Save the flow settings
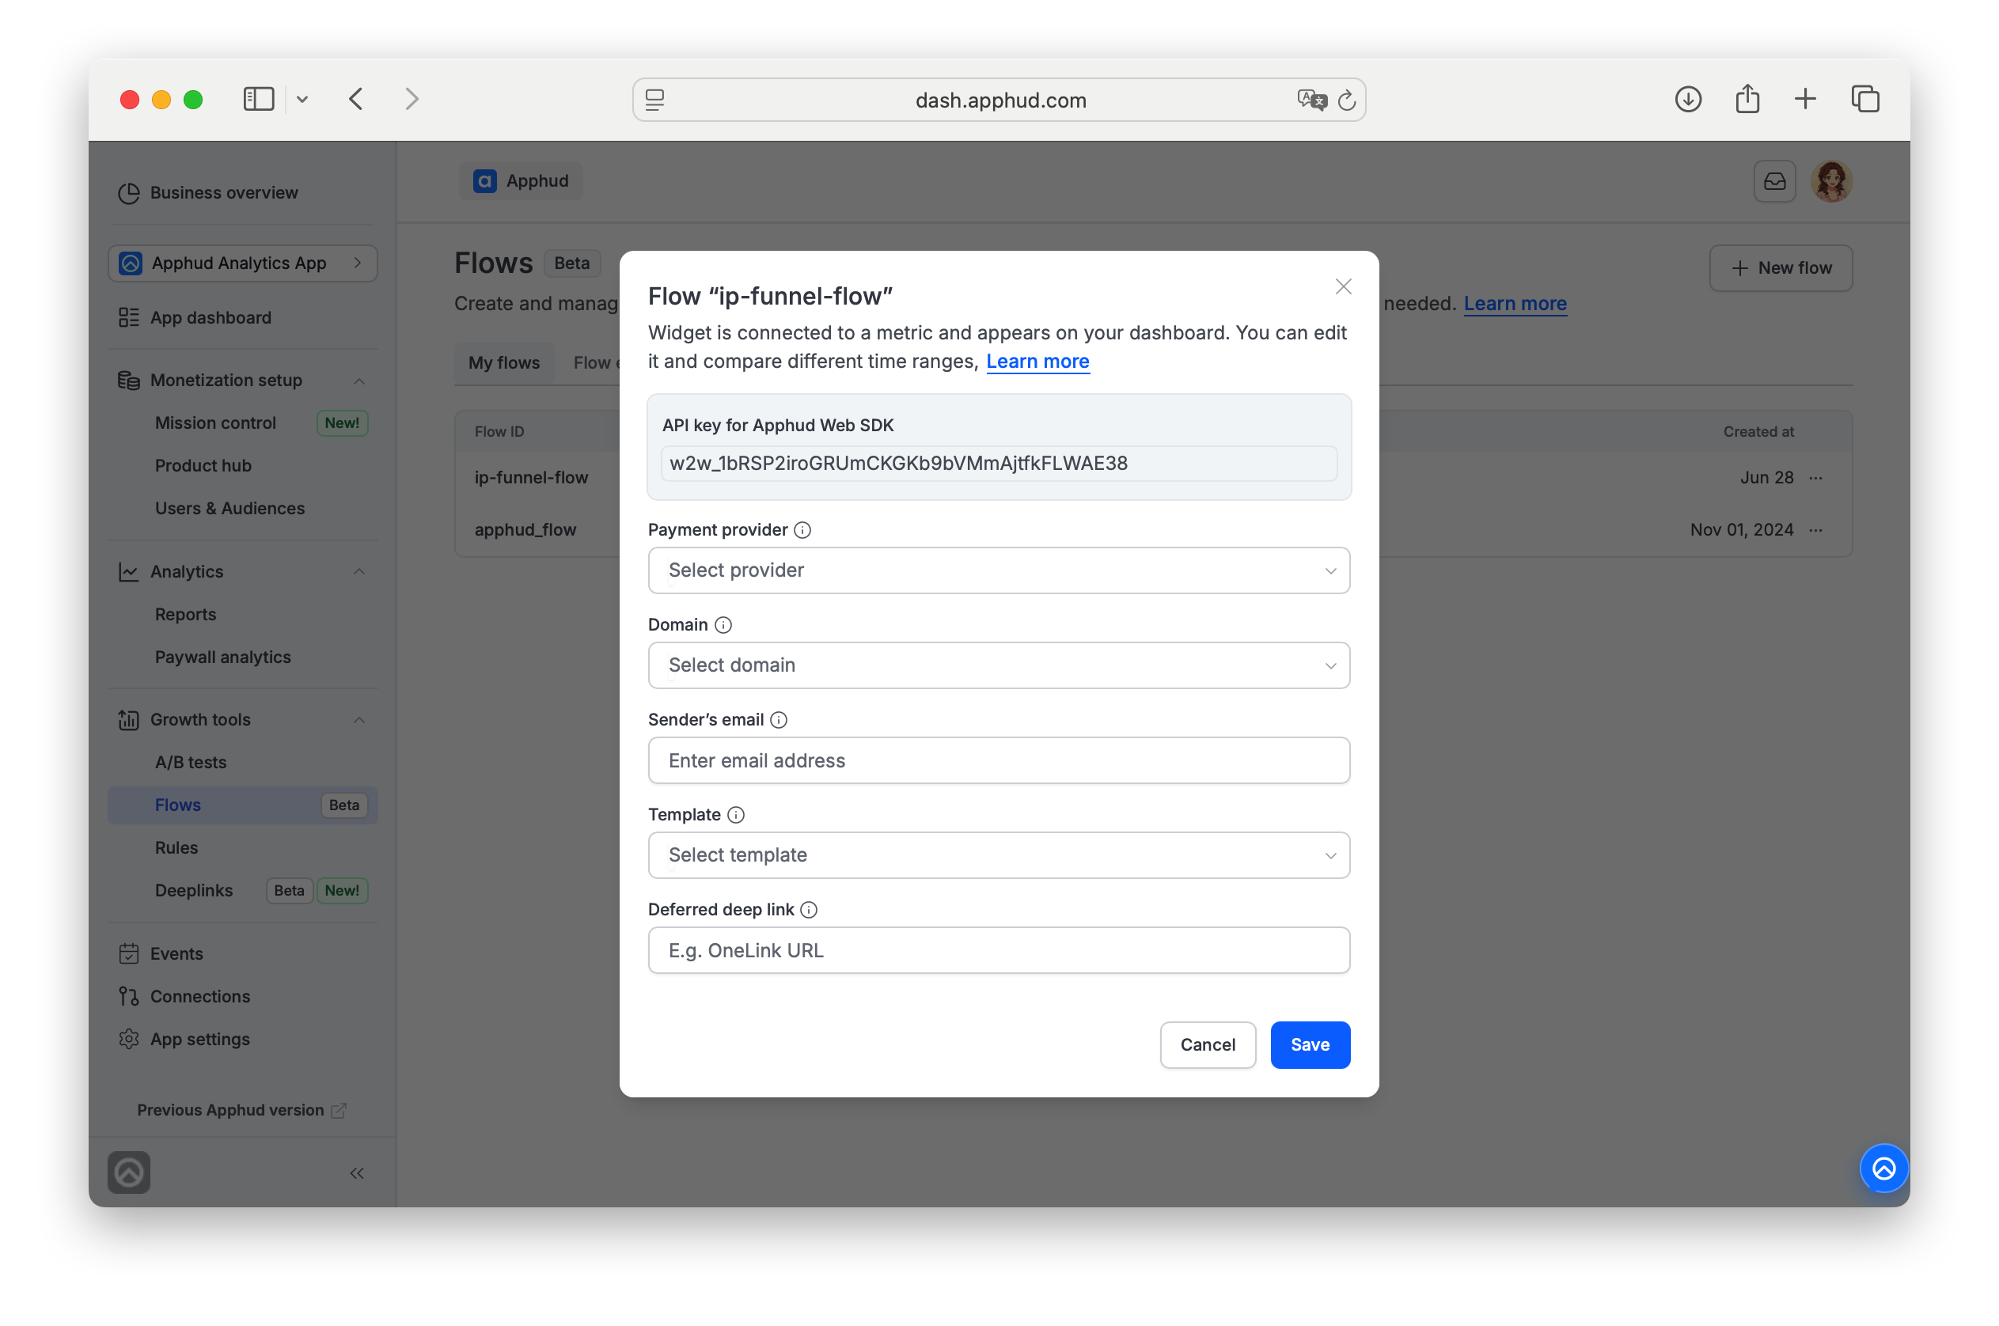Viewport: 1999px width, 1326px height. [x=1310, y=1045]
